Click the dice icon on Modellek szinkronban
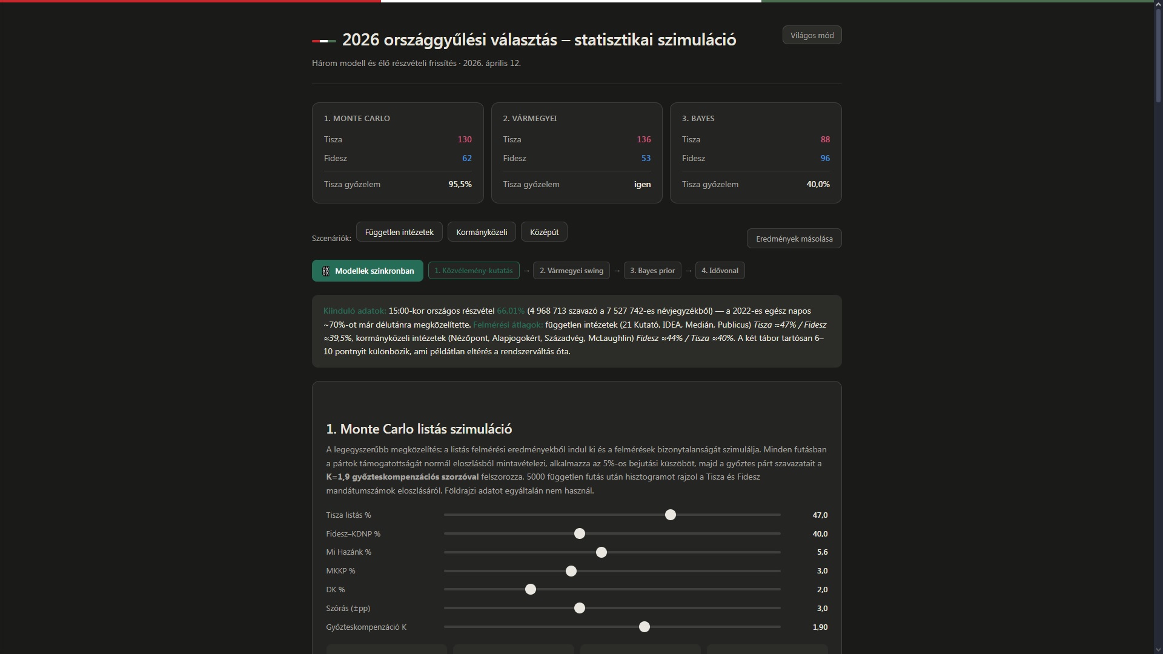 click(x=325, y=271)
